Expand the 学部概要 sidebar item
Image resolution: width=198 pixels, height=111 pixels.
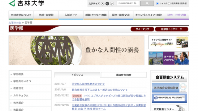(x=30, y=74)
